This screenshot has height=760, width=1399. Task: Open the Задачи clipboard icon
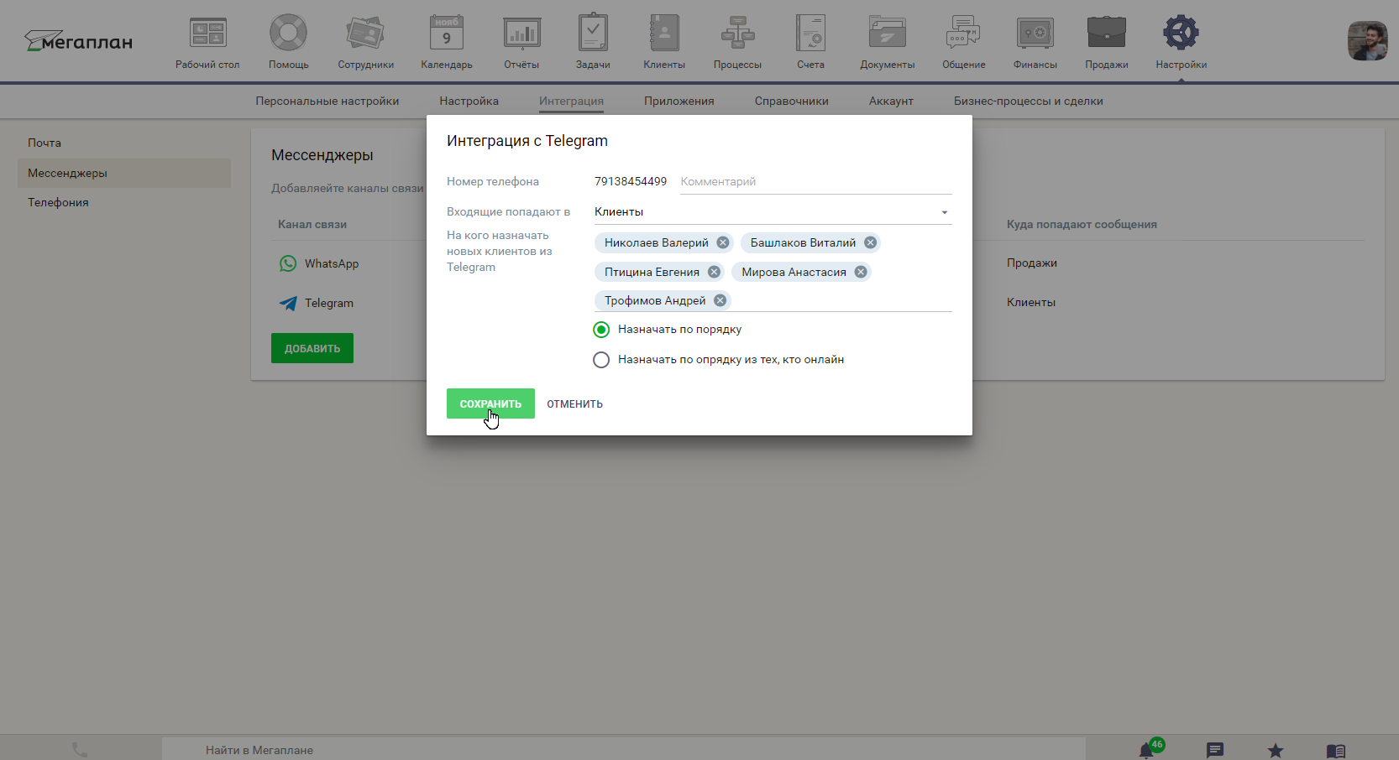coord(593,34)
